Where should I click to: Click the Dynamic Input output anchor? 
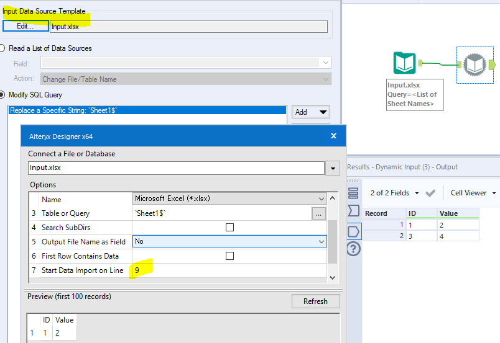point(492,65)
